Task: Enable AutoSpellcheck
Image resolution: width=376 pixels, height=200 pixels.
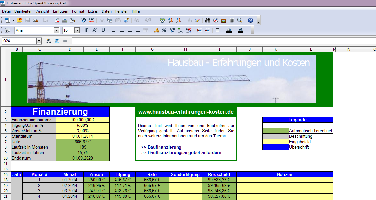Action: point(92,20)
